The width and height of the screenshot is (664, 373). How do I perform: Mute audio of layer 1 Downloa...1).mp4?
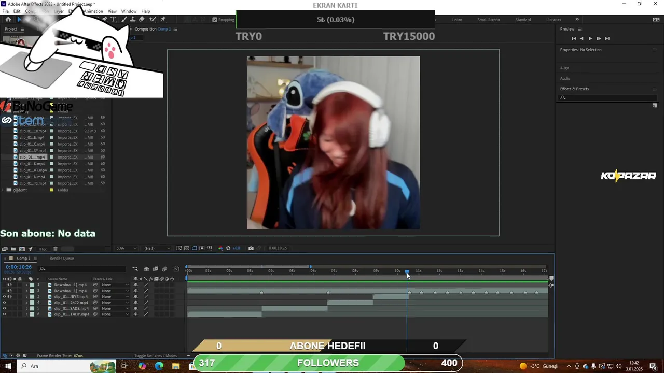click(x=9, y=285)
